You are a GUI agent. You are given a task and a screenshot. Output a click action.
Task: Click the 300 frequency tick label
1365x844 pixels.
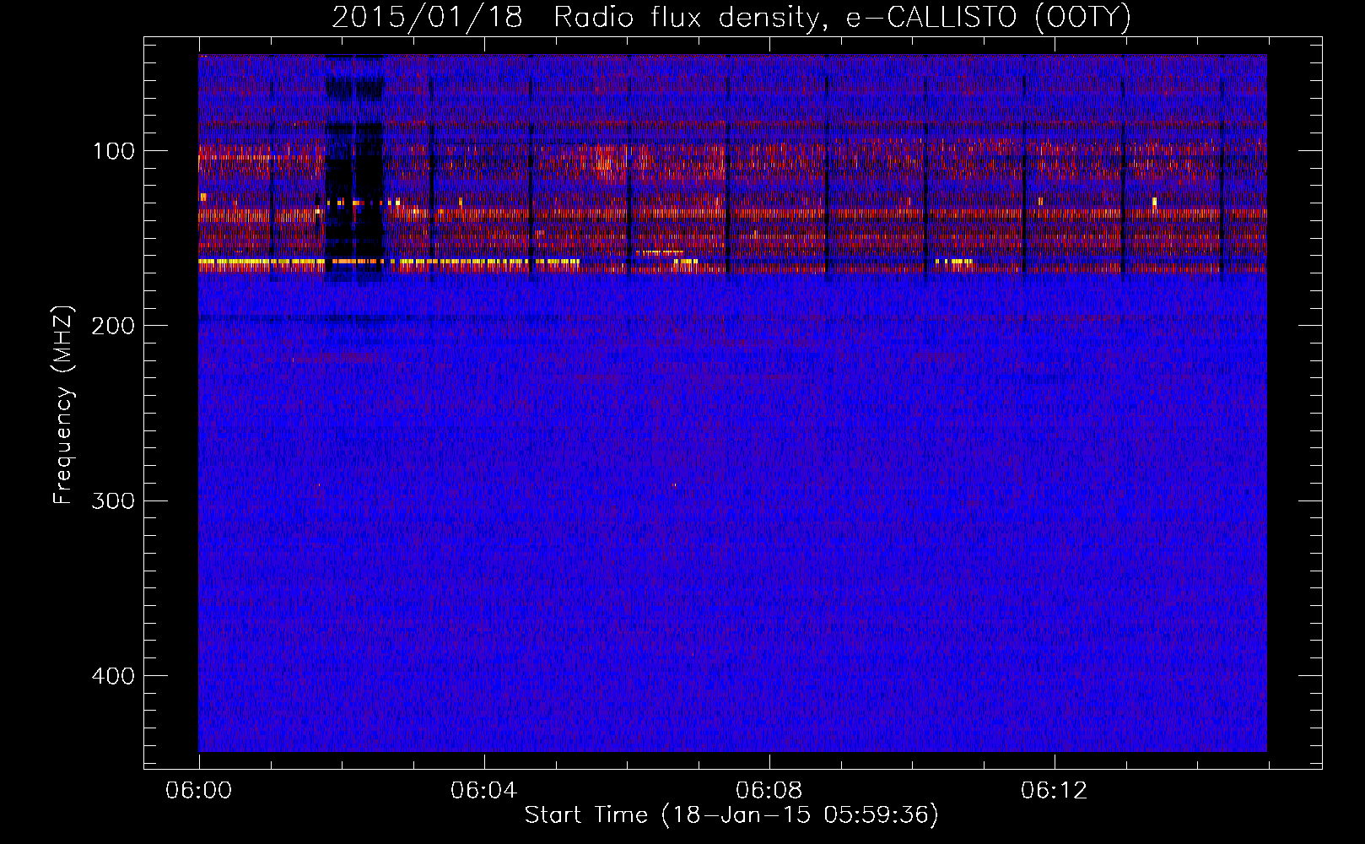point(115,500)
